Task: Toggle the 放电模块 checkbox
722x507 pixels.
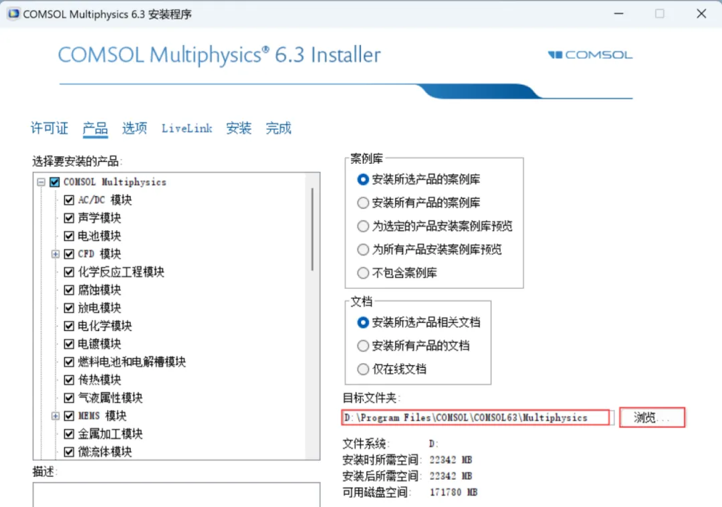Action: tap(69, 308)
